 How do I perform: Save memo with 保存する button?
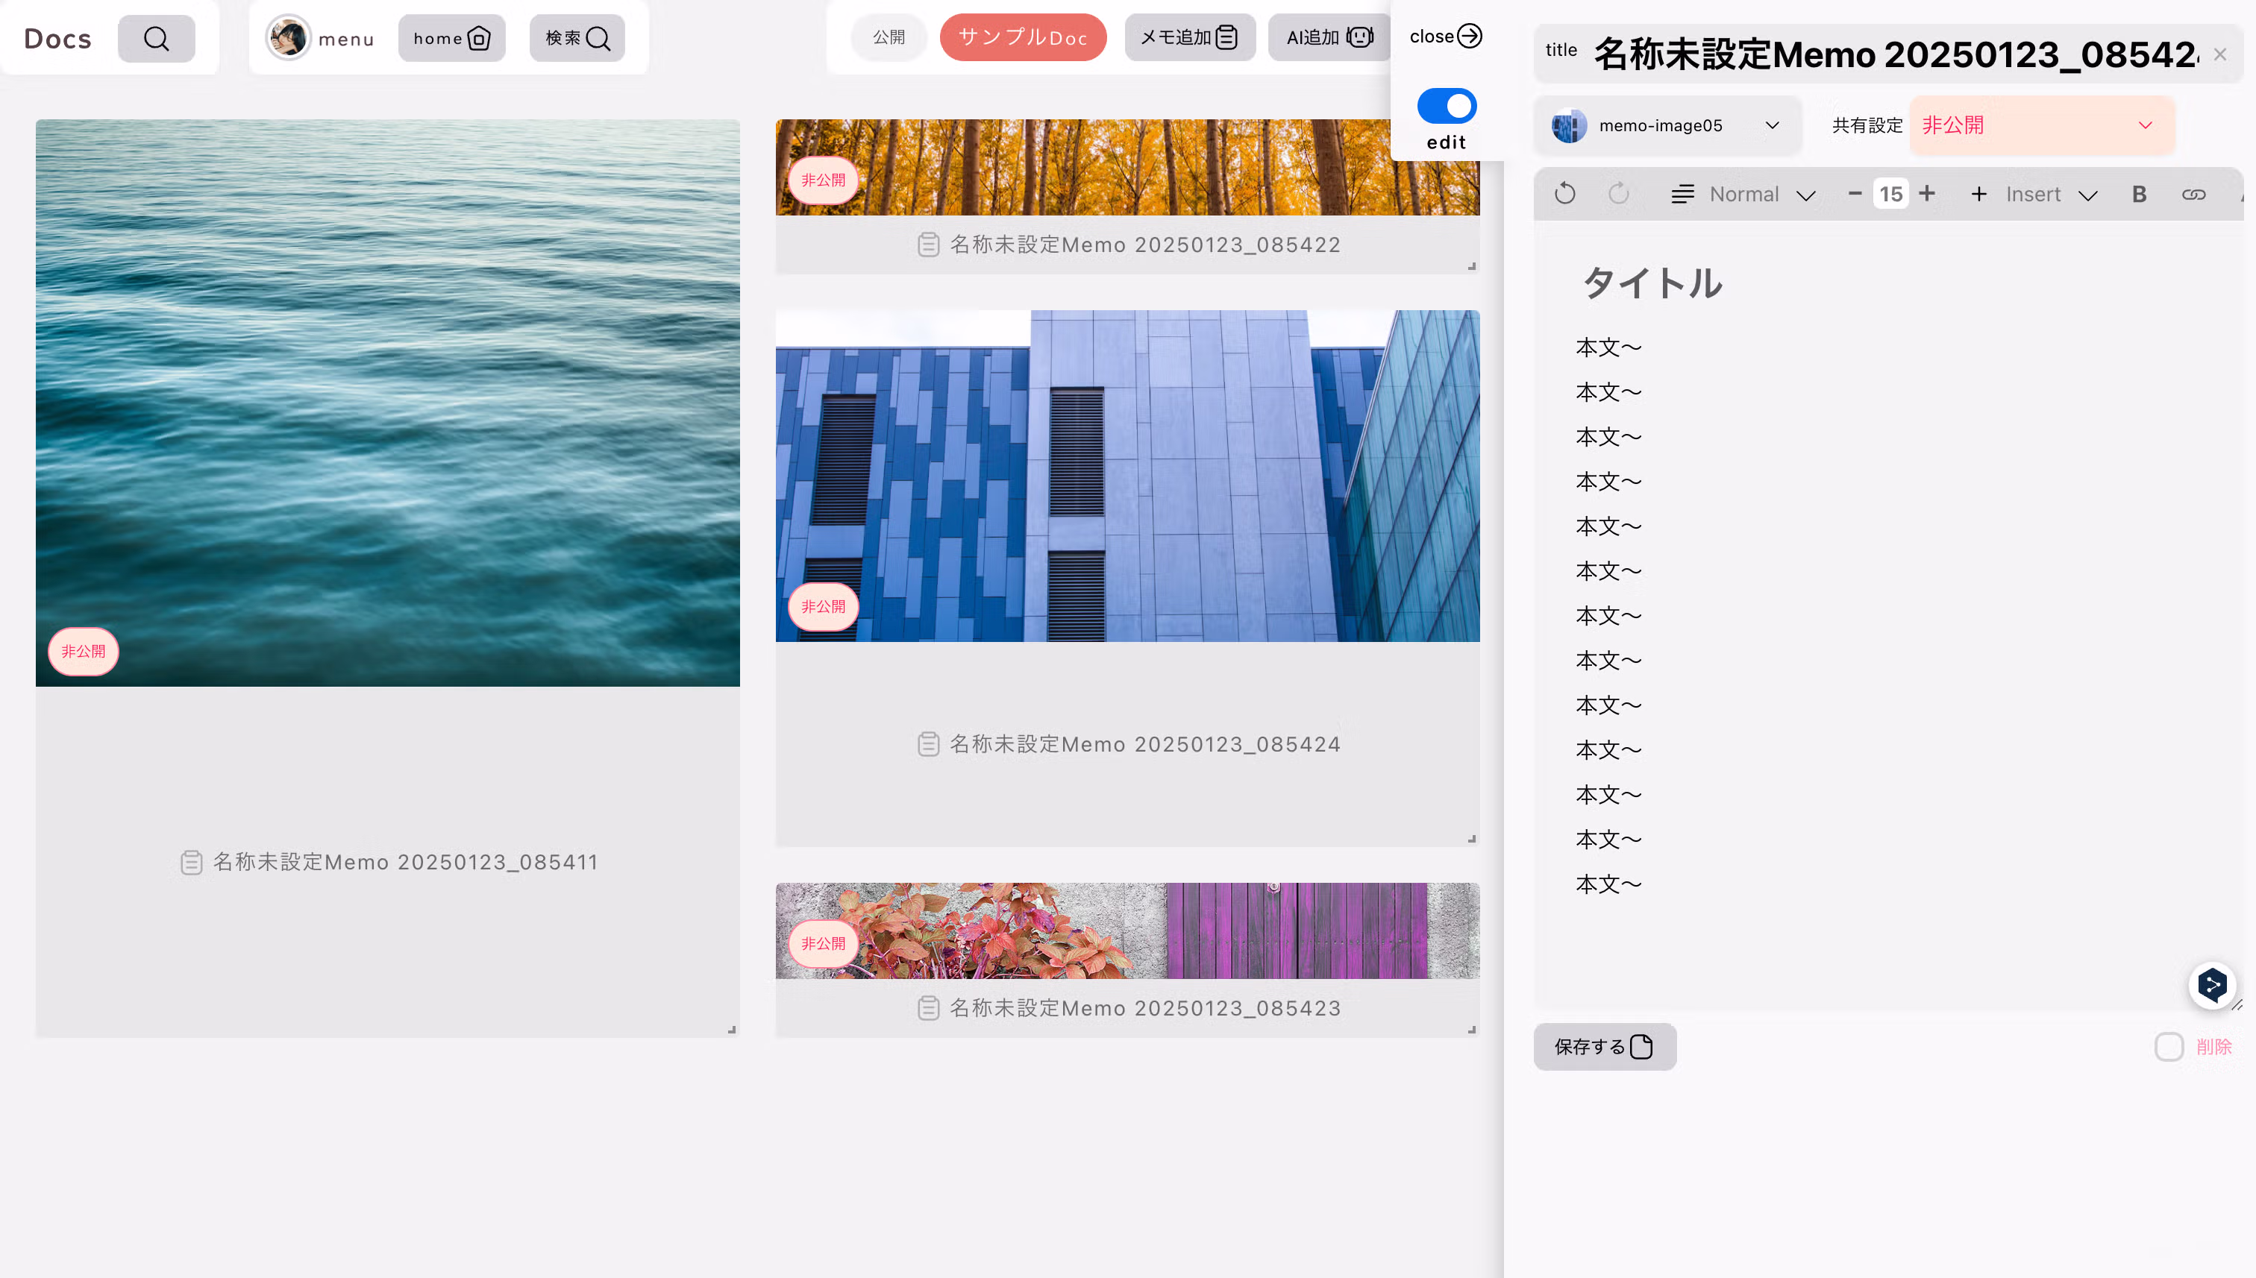1605,1046
